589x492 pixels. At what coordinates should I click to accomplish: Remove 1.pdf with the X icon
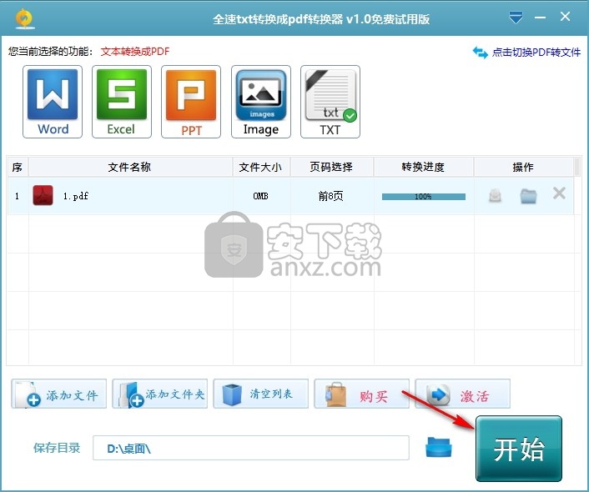[559, 193]
